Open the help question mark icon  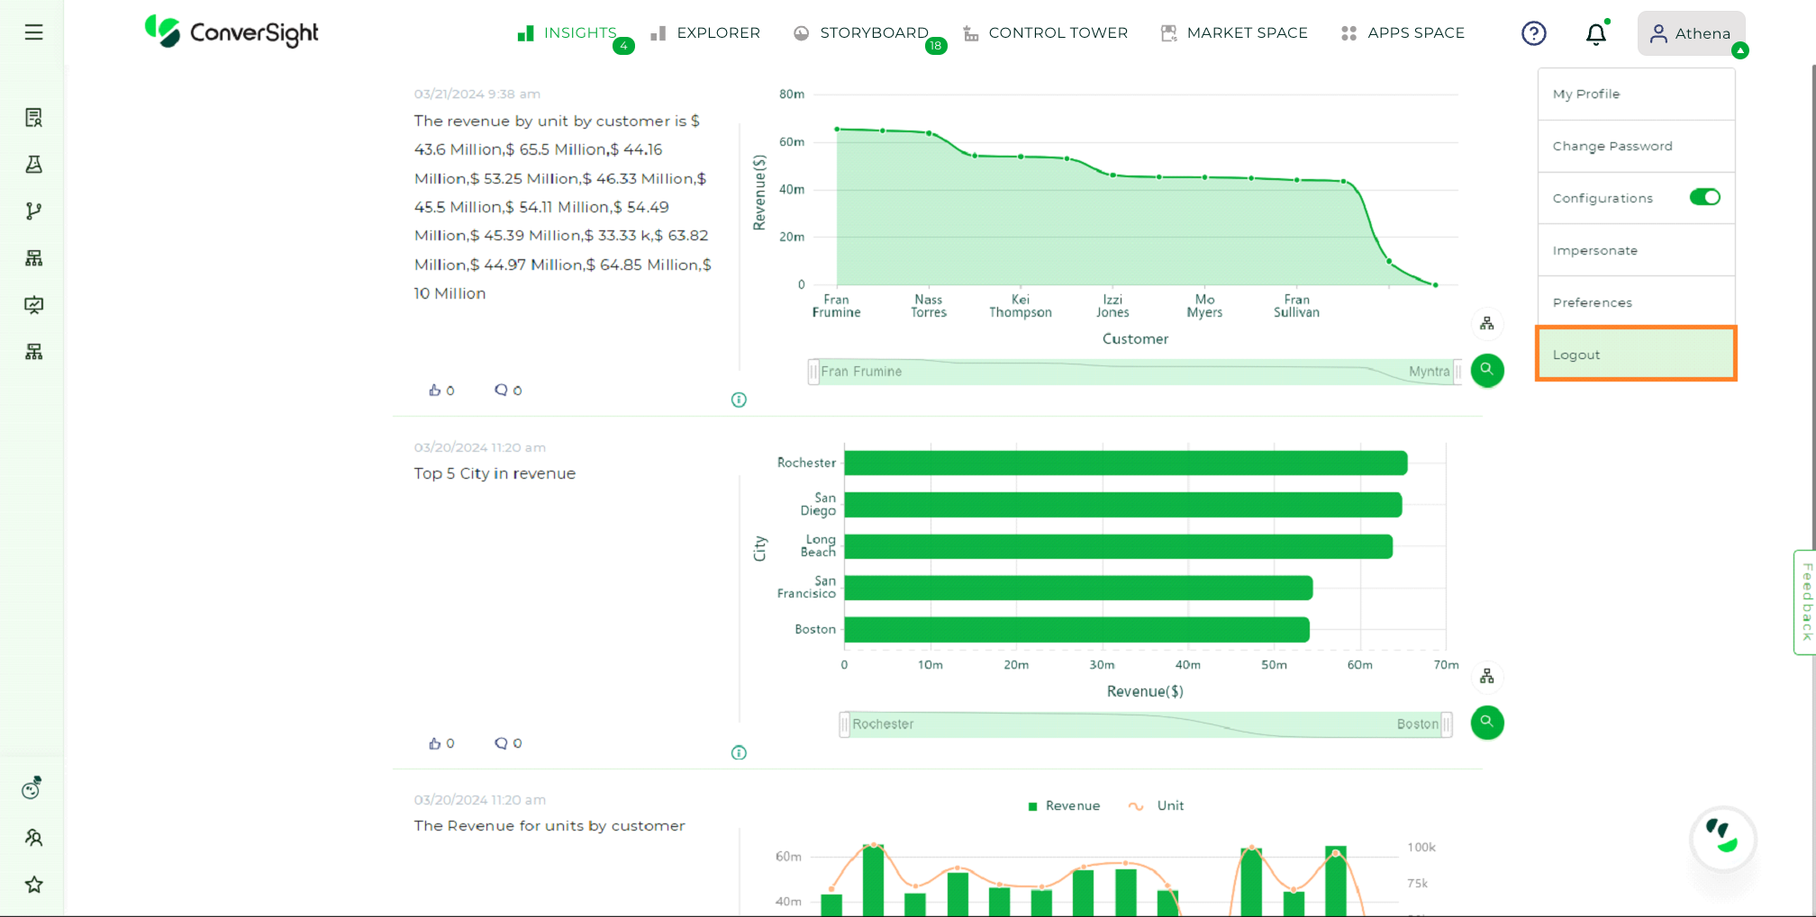[x=1533, y=33]
